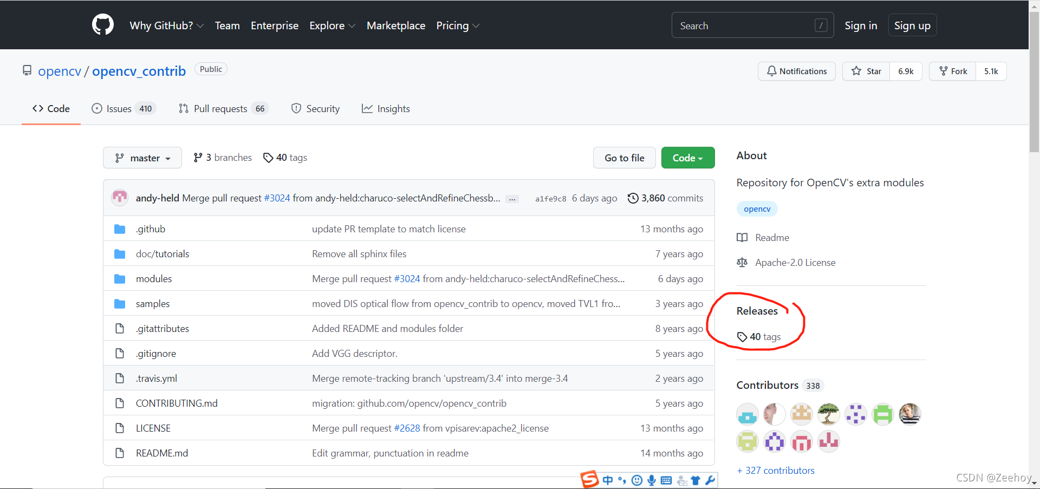Star the repository
This screenshot has width=1040, height=489.
click(866, 71)
